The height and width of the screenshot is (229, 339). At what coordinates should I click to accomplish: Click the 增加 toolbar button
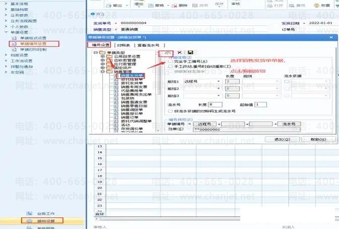point(139,4)
